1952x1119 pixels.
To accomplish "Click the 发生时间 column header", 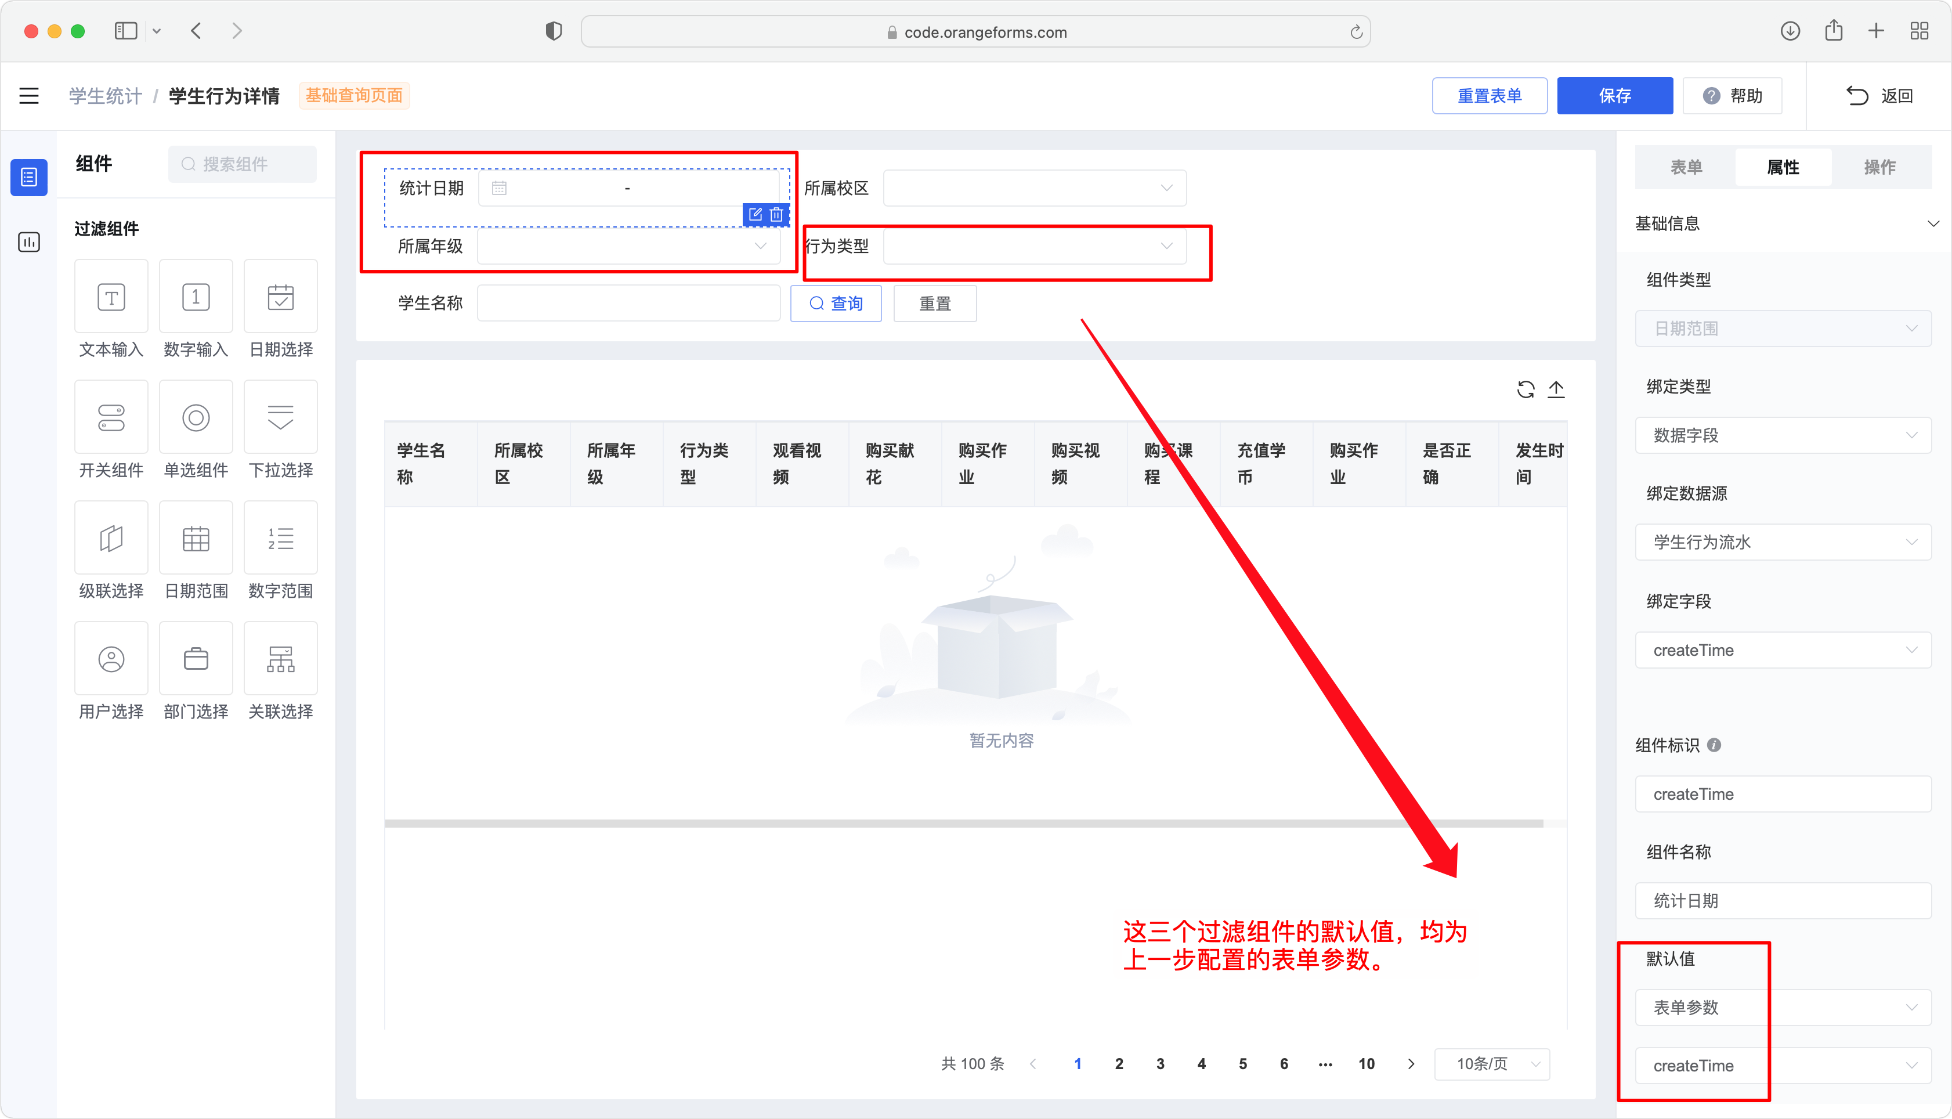I will tap(1532, 463).
